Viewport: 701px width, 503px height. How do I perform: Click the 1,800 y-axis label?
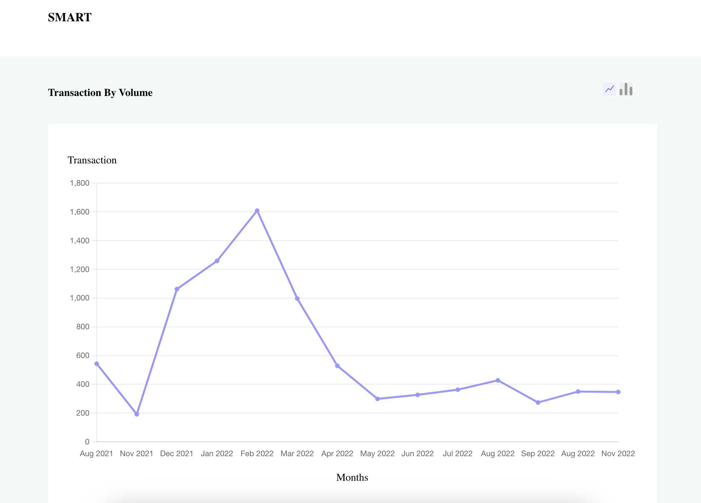[80, 183]
